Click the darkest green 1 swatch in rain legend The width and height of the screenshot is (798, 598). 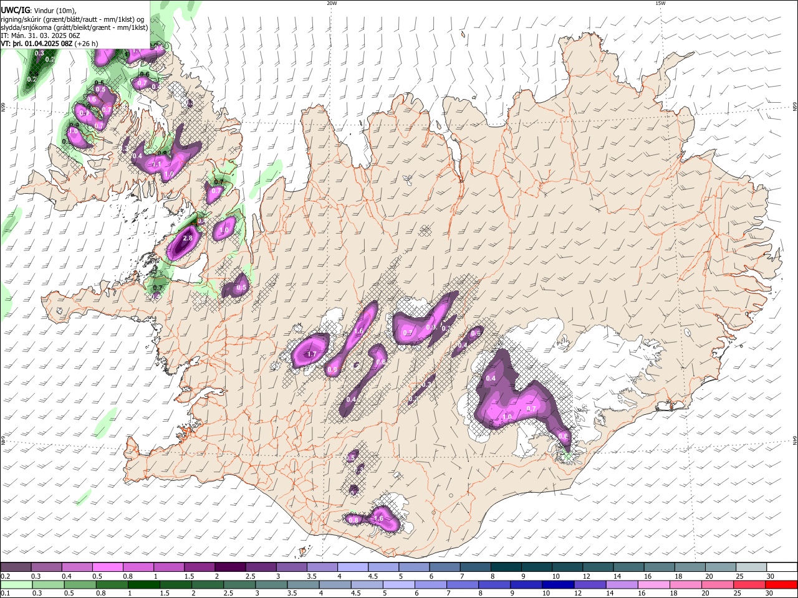pyautogui.click(x=143, y=584)
